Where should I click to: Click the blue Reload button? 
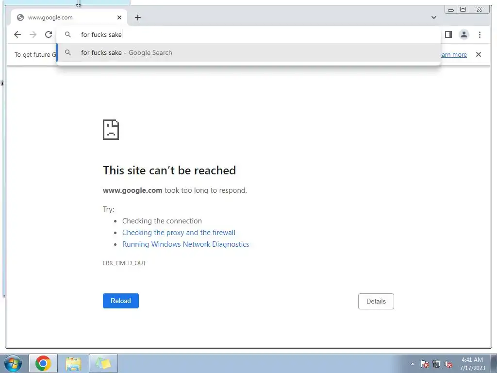click(121, 301)
